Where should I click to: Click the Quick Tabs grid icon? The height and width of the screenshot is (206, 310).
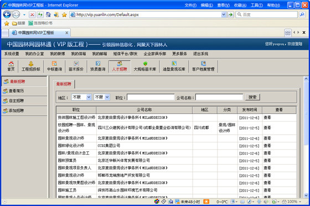pyautogui.click(x=288, y=33)
